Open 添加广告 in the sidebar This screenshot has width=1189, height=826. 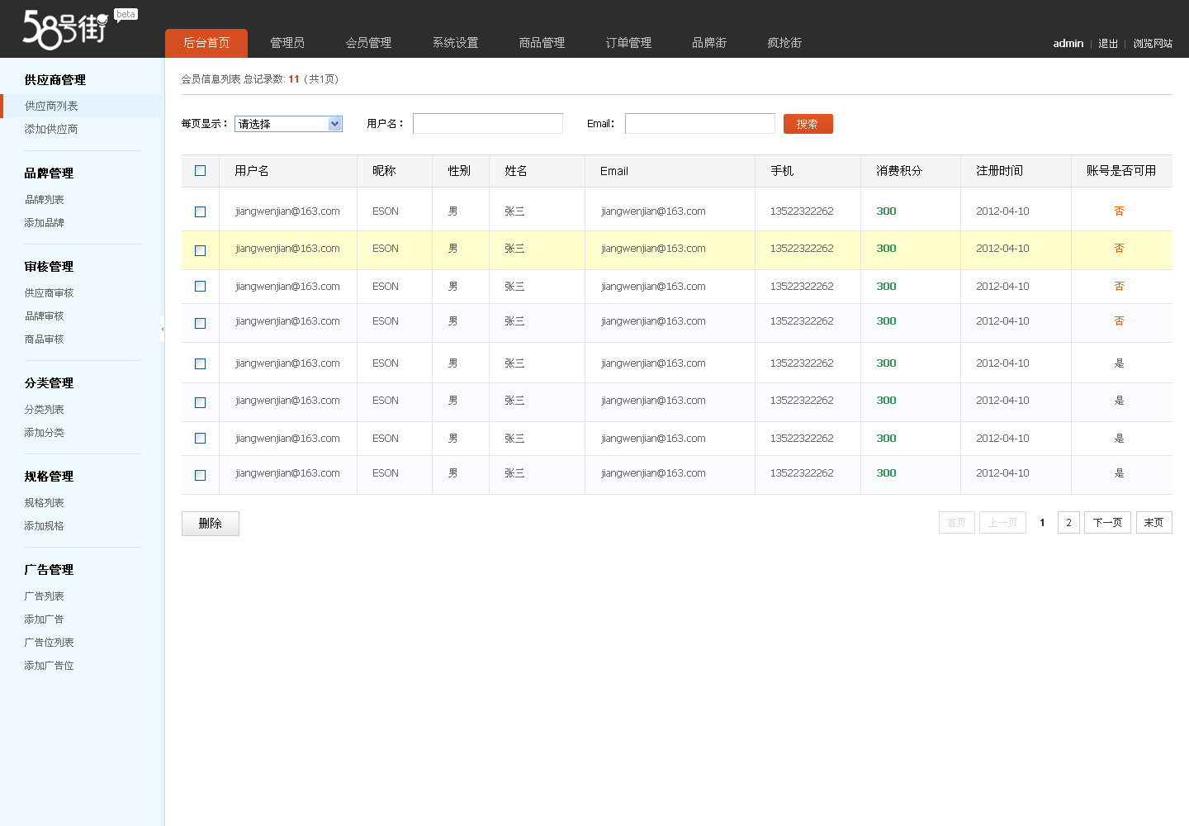coord(45,619)
